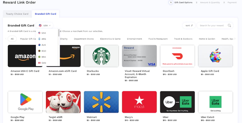Click the Starbucks title text
The image size is (242, 123).
click(93, 71)
